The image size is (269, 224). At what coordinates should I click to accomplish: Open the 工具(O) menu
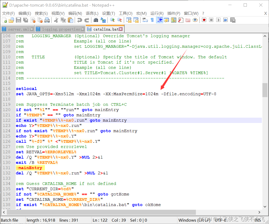pos(126,13)
